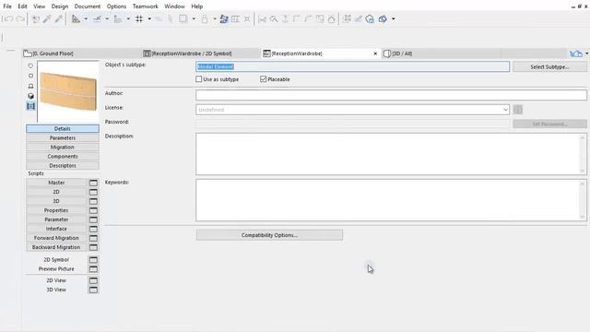Screen dimensions: 590x332
Task: Open 2D View in separate window icon
Action: click(x=93, y=280)
